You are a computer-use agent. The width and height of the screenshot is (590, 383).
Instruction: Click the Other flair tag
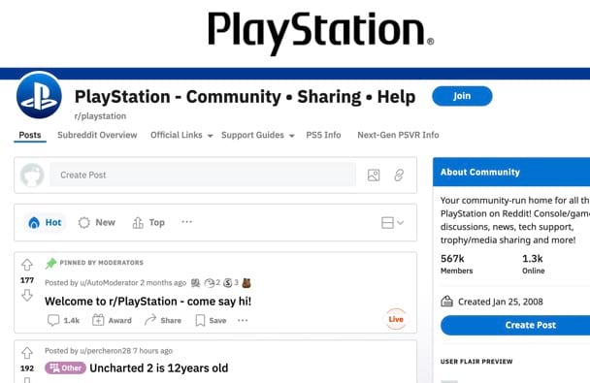[x=65, y=367]
